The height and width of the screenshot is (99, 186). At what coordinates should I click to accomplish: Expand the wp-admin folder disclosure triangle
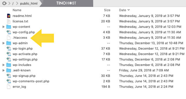(3, 43)
